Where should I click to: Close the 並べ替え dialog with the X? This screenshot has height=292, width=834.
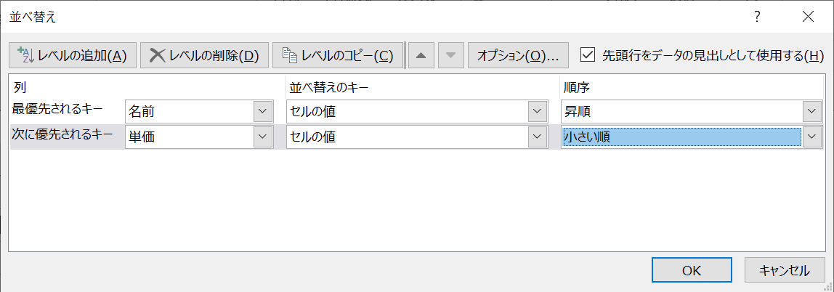click(x=809, y=17)
